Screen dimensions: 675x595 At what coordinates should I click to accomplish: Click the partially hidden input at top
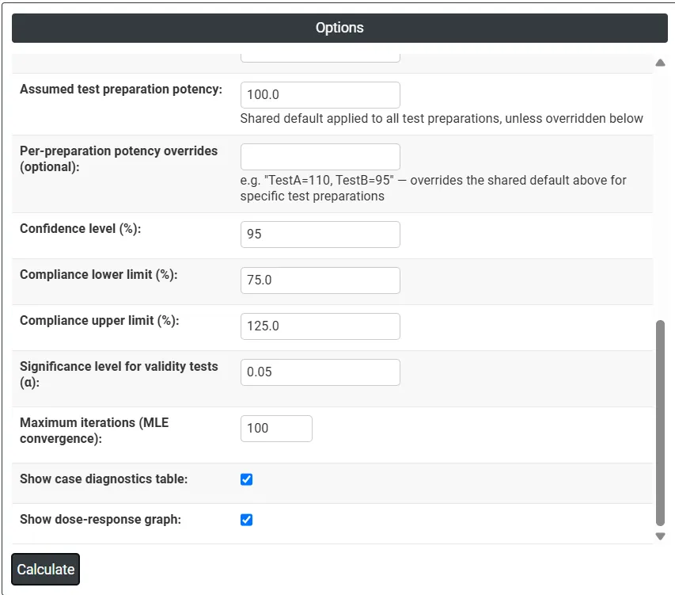pyautogui.click(x=320, y=58)
